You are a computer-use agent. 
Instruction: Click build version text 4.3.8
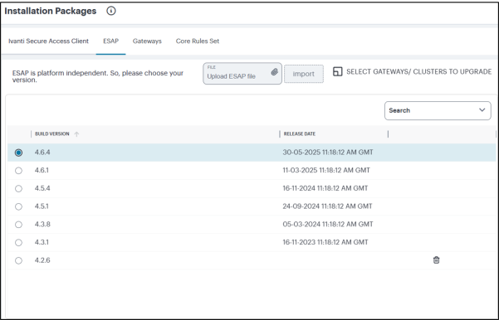coord(42,224)
